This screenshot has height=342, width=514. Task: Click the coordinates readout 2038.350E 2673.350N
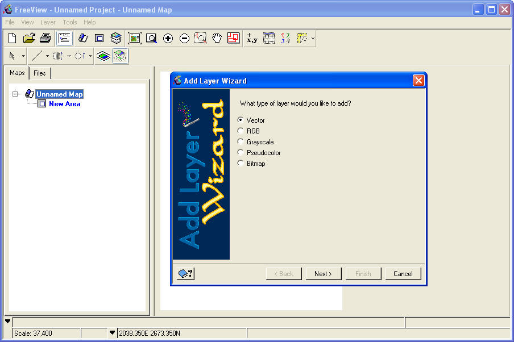181,333
